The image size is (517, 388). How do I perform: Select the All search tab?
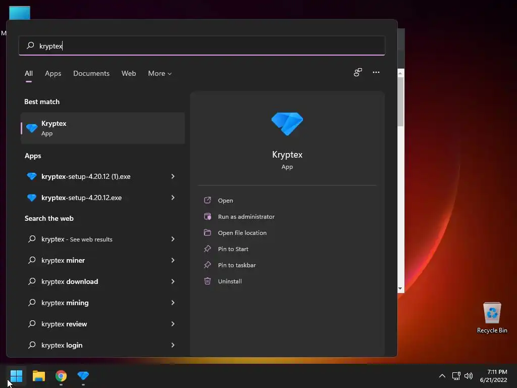coord(29,73)
